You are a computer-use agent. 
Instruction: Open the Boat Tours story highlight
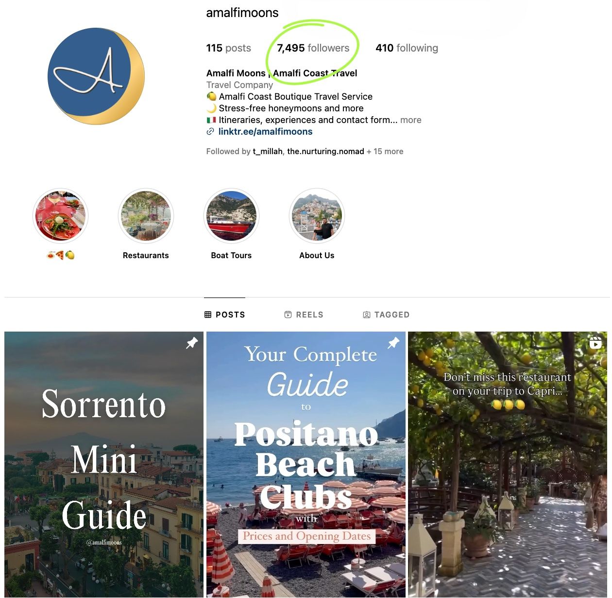click(231, 216)
